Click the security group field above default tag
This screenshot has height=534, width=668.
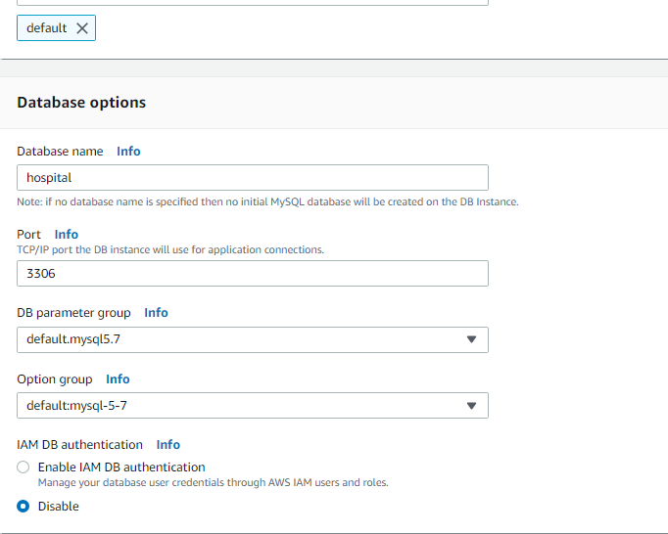pyautogui.click(x=253, y=2)
